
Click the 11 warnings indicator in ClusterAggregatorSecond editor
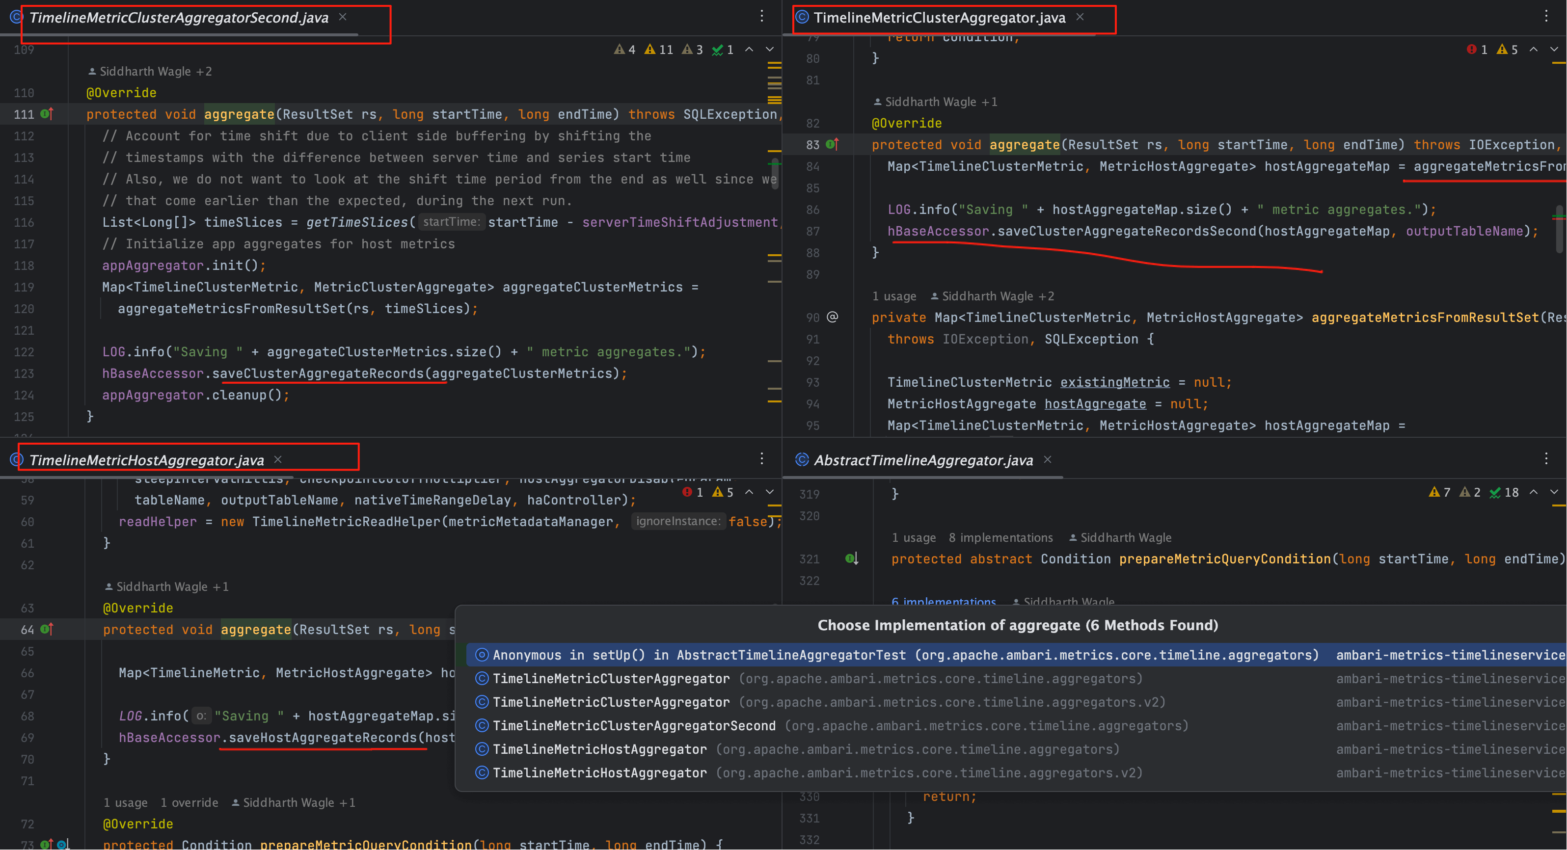659,49
